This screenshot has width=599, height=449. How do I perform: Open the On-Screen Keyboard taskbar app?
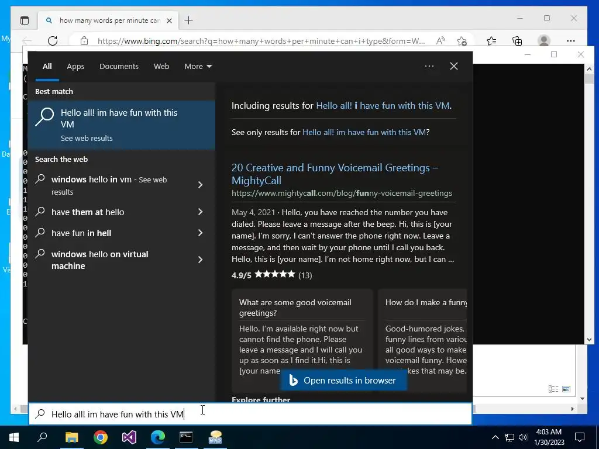click(x=215, y=437)
